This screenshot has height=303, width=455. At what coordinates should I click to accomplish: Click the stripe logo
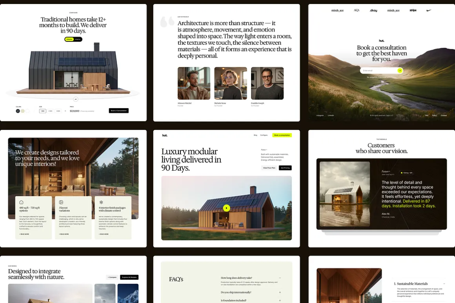coord(413,10)
